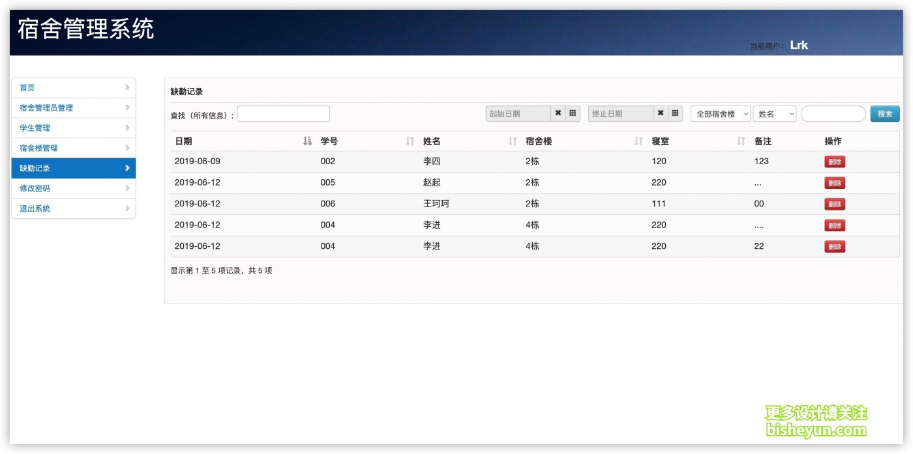This screenshot has height=454, width=913.
Task: Sort table by 学号 column sort icon
Action: (410, 141)
